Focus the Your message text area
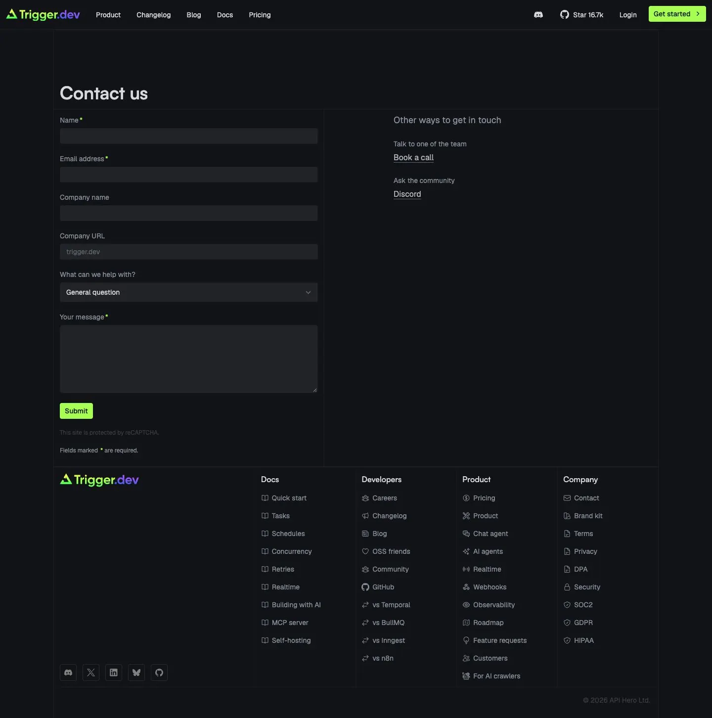 tap(189, 359)
